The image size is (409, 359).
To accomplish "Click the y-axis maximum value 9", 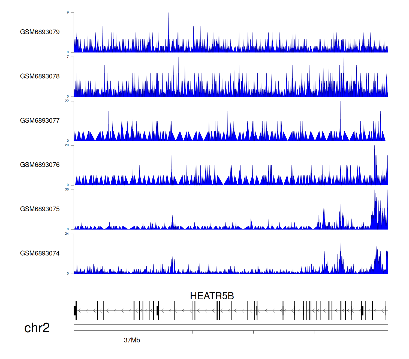I will click(x=68, y=13).
